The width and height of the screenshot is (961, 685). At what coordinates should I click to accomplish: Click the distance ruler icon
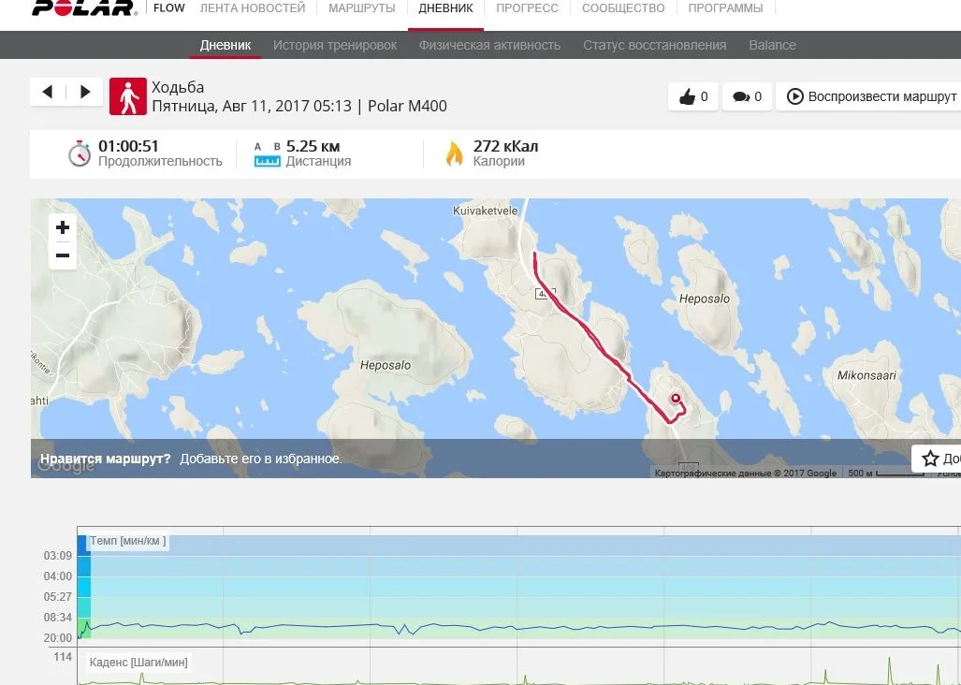268,155
